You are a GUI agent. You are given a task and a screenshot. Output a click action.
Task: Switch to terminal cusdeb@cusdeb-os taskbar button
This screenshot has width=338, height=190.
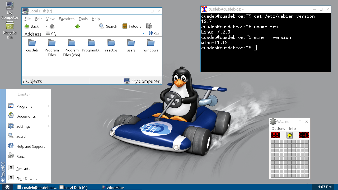pyautogui.click(x=37, y=187)
